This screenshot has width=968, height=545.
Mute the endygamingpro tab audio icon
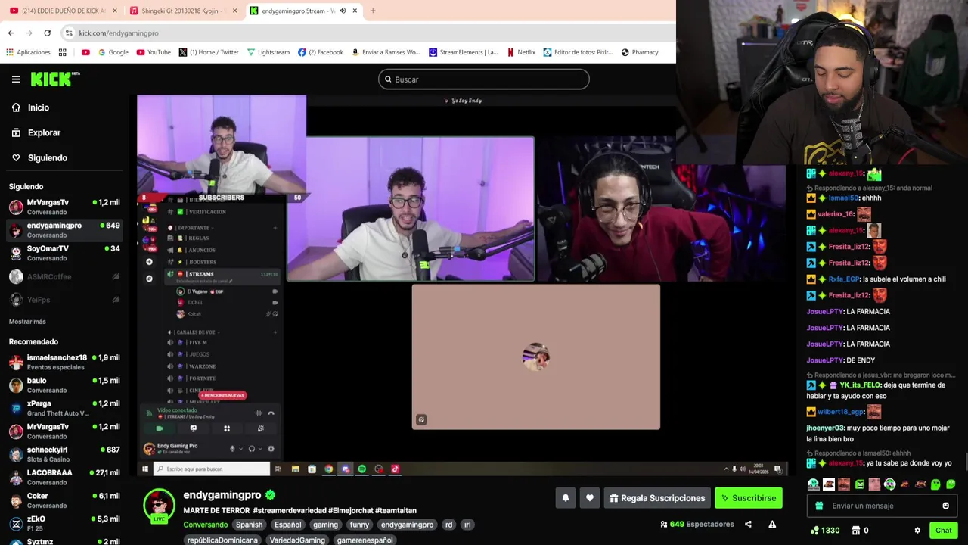(343, 11)
